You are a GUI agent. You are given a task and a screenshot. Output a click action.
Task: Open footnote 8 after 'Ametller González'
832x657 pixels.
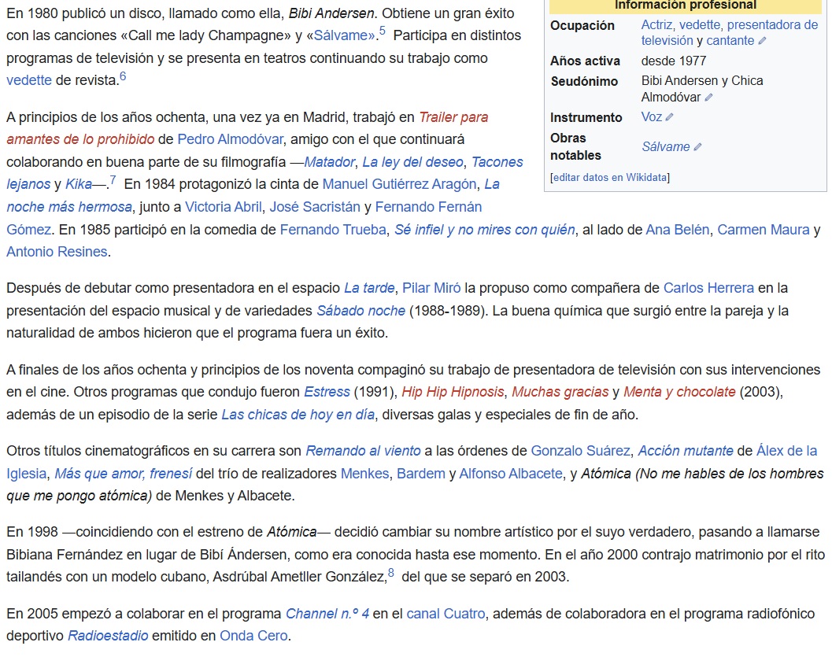391,573
